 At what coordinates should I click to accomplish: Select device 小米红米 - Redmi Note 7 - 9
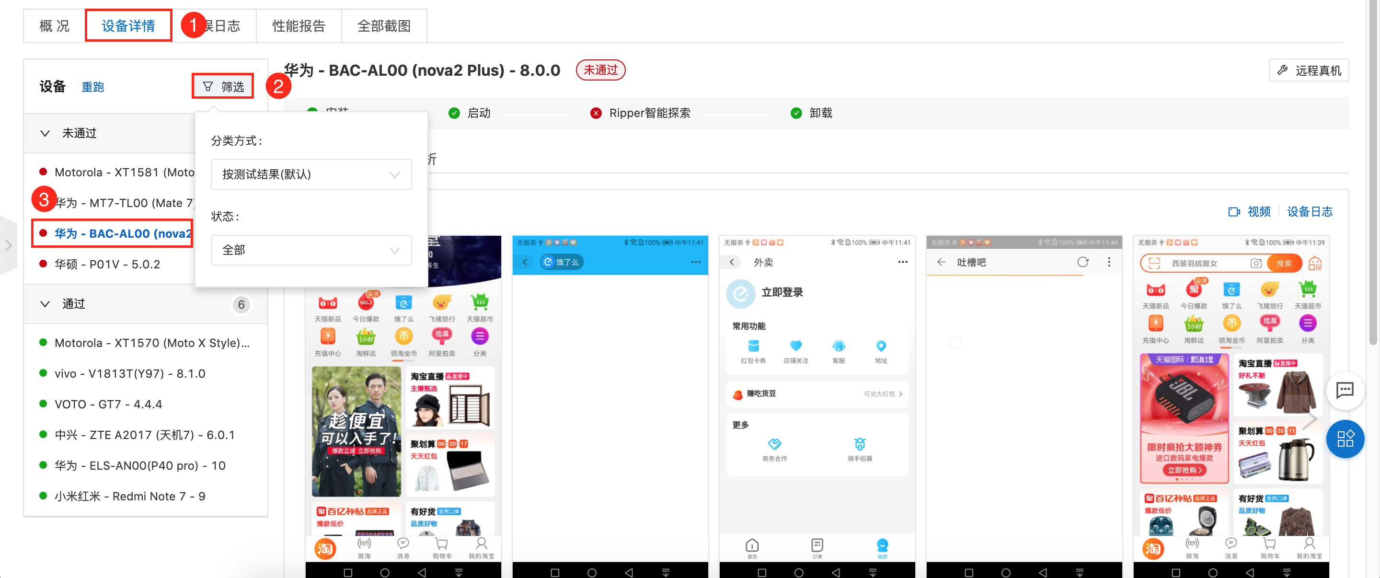click(x=130, y=496)
